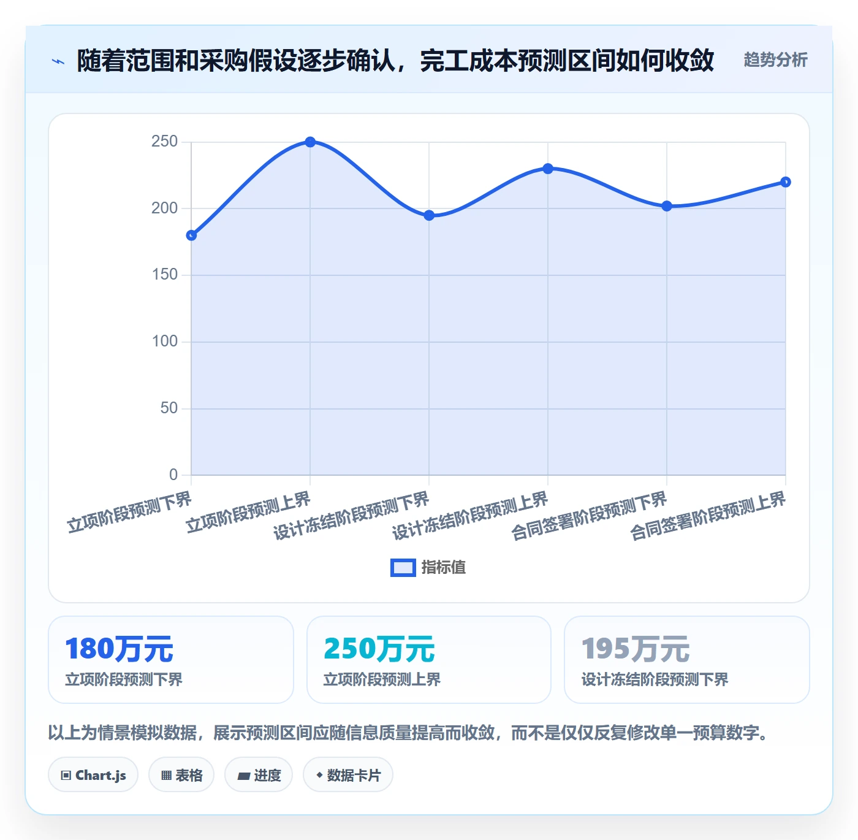Toggle the 指标值 legend color swatch
Viewport: 858px width, 840px height.
[x=403, y=568]
